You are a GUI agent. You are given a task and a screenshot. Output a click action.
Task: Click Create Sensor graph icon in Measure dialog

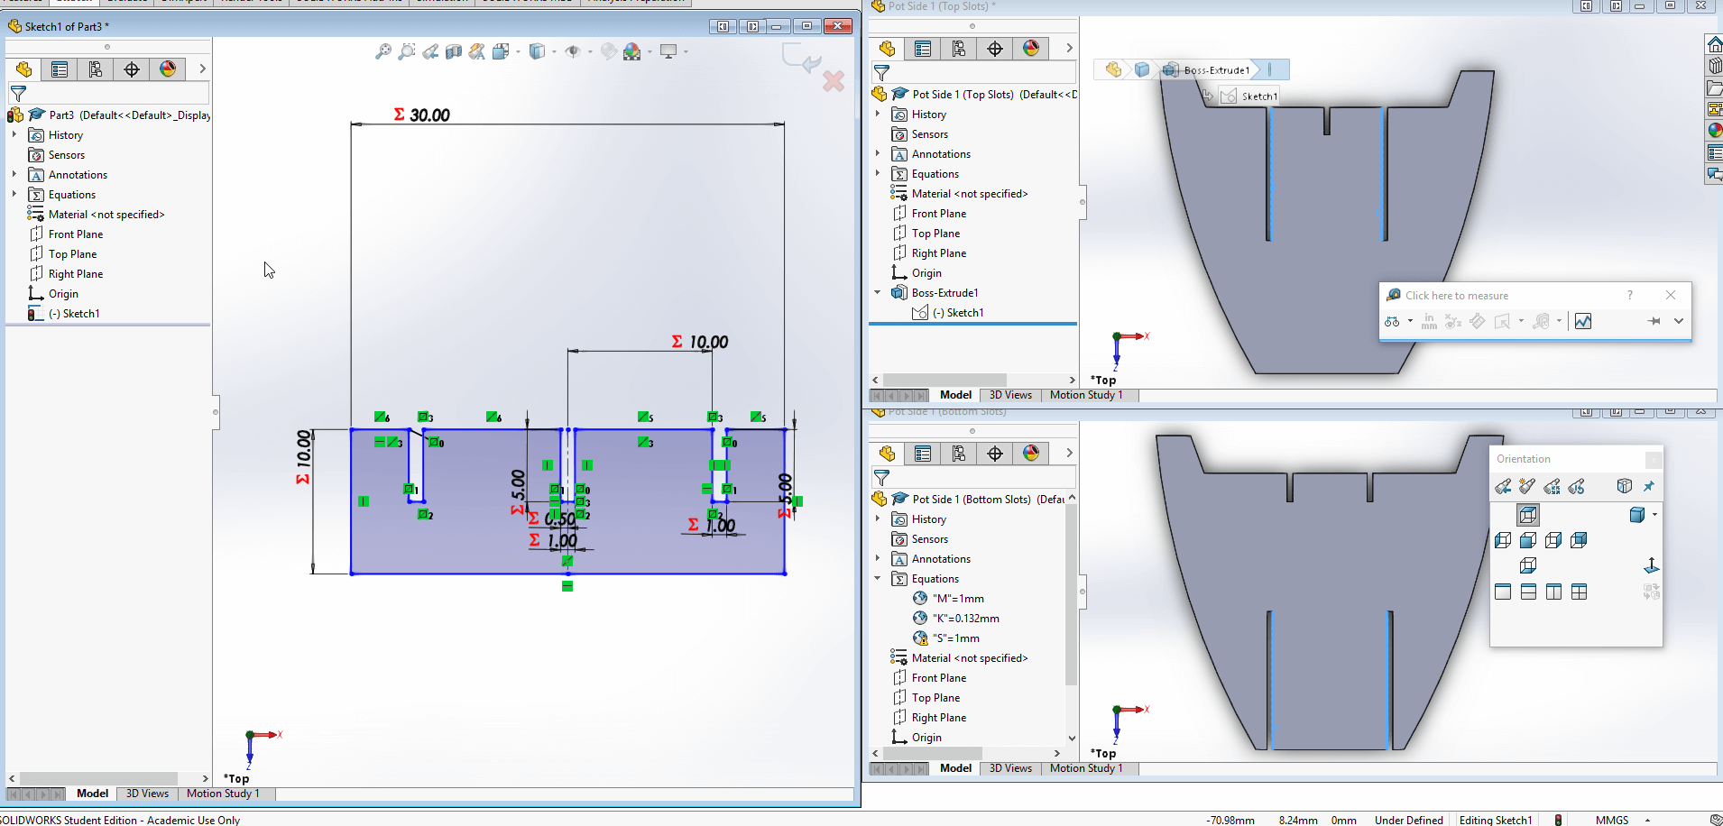[1583, 321]
